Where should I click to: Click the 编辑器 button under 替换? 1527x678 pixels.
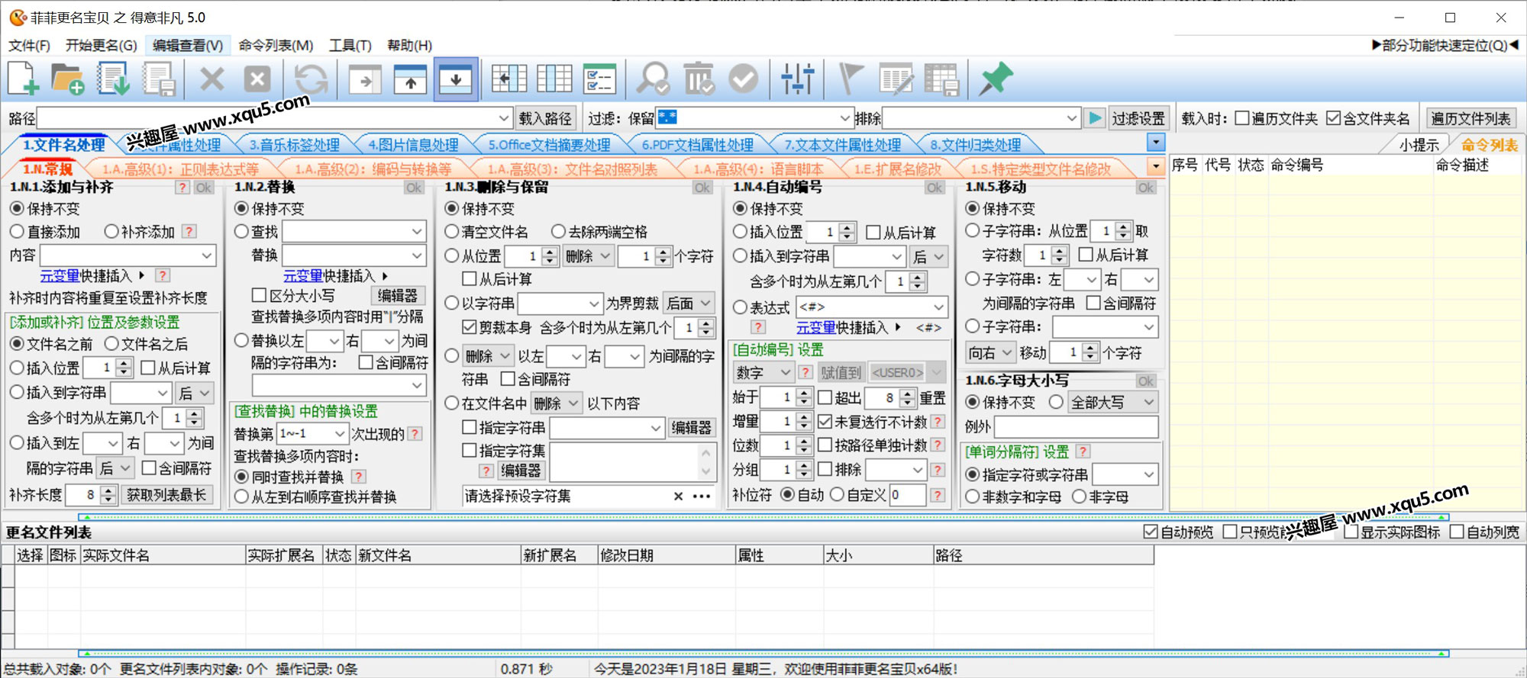pyautogui.click(x=397, y=295)
